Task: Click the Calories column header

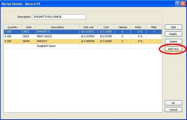Action: 123,27
